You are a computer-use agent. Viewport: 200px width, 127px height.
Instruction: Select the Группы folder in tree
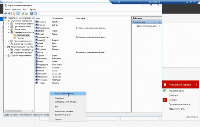20,38
